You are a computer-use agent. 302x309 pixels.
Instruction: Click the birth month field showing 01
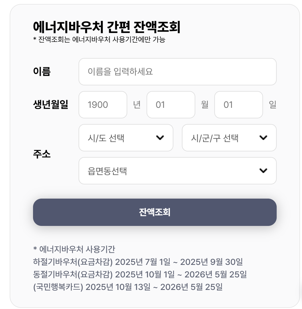[170, 105]
